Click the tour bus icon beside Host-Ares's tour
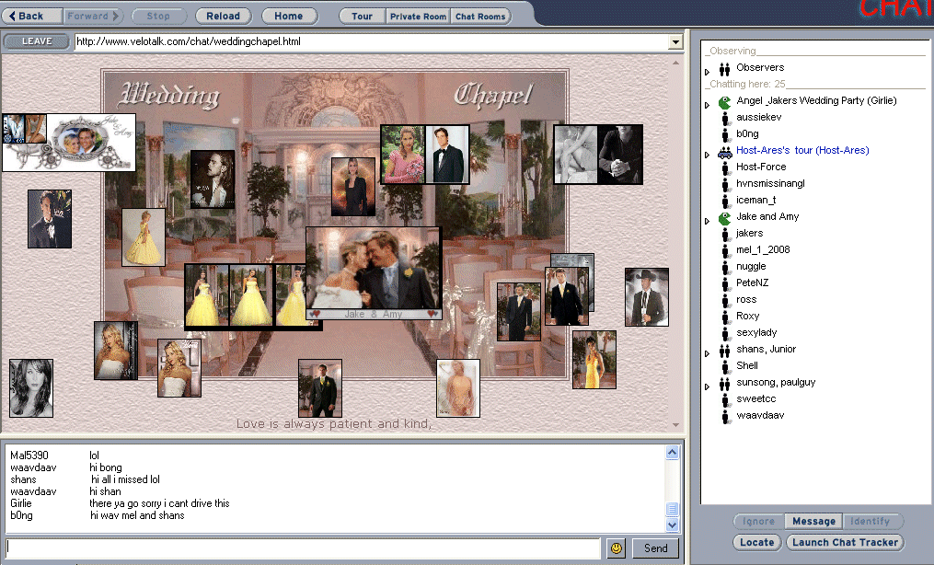This screenshot has width=934, height=565. [x=724, y=151]
